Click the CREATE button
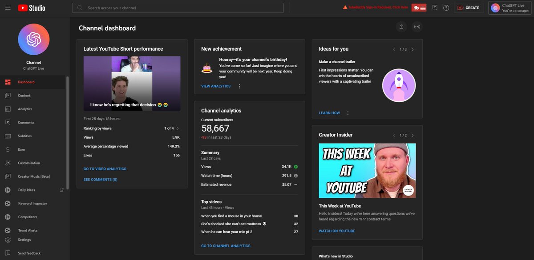The width and height of the screenshot is (534, 260). [469, 8]
